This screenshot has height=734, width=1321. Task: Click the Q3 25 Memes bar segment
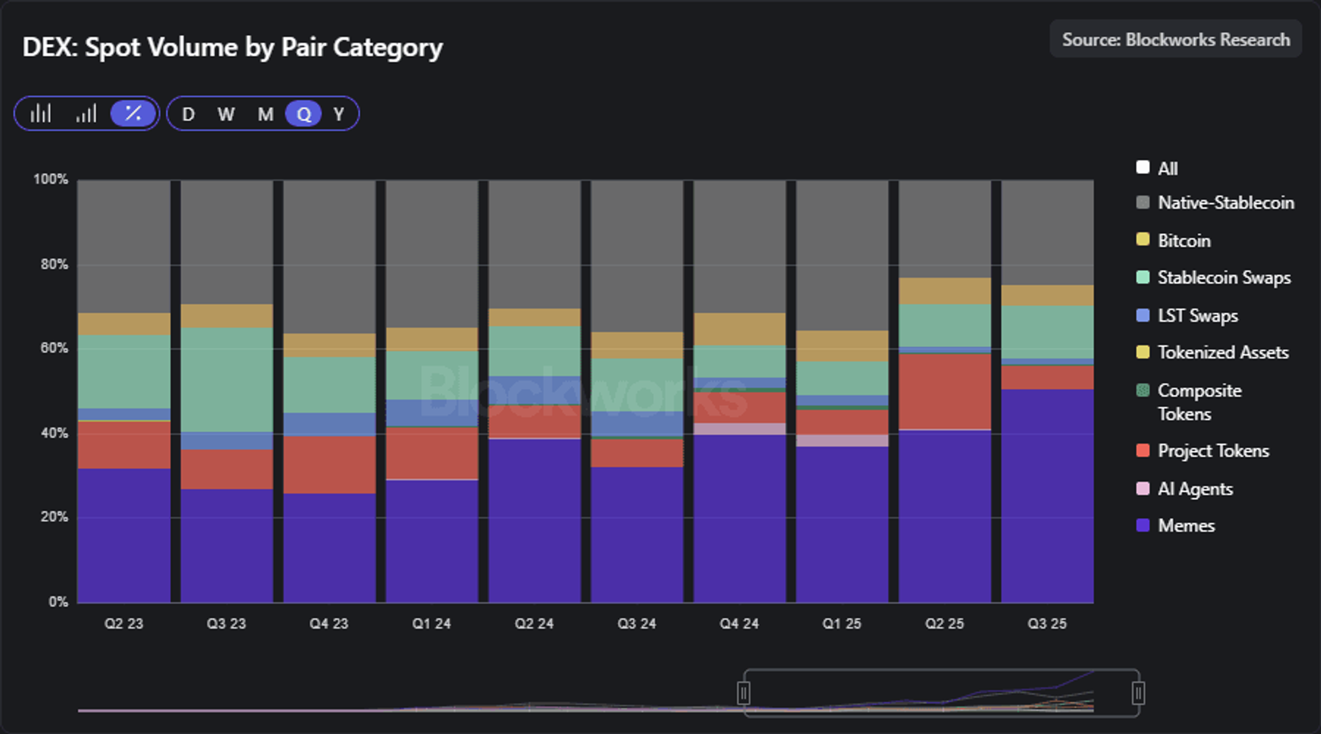(1047, 496)
